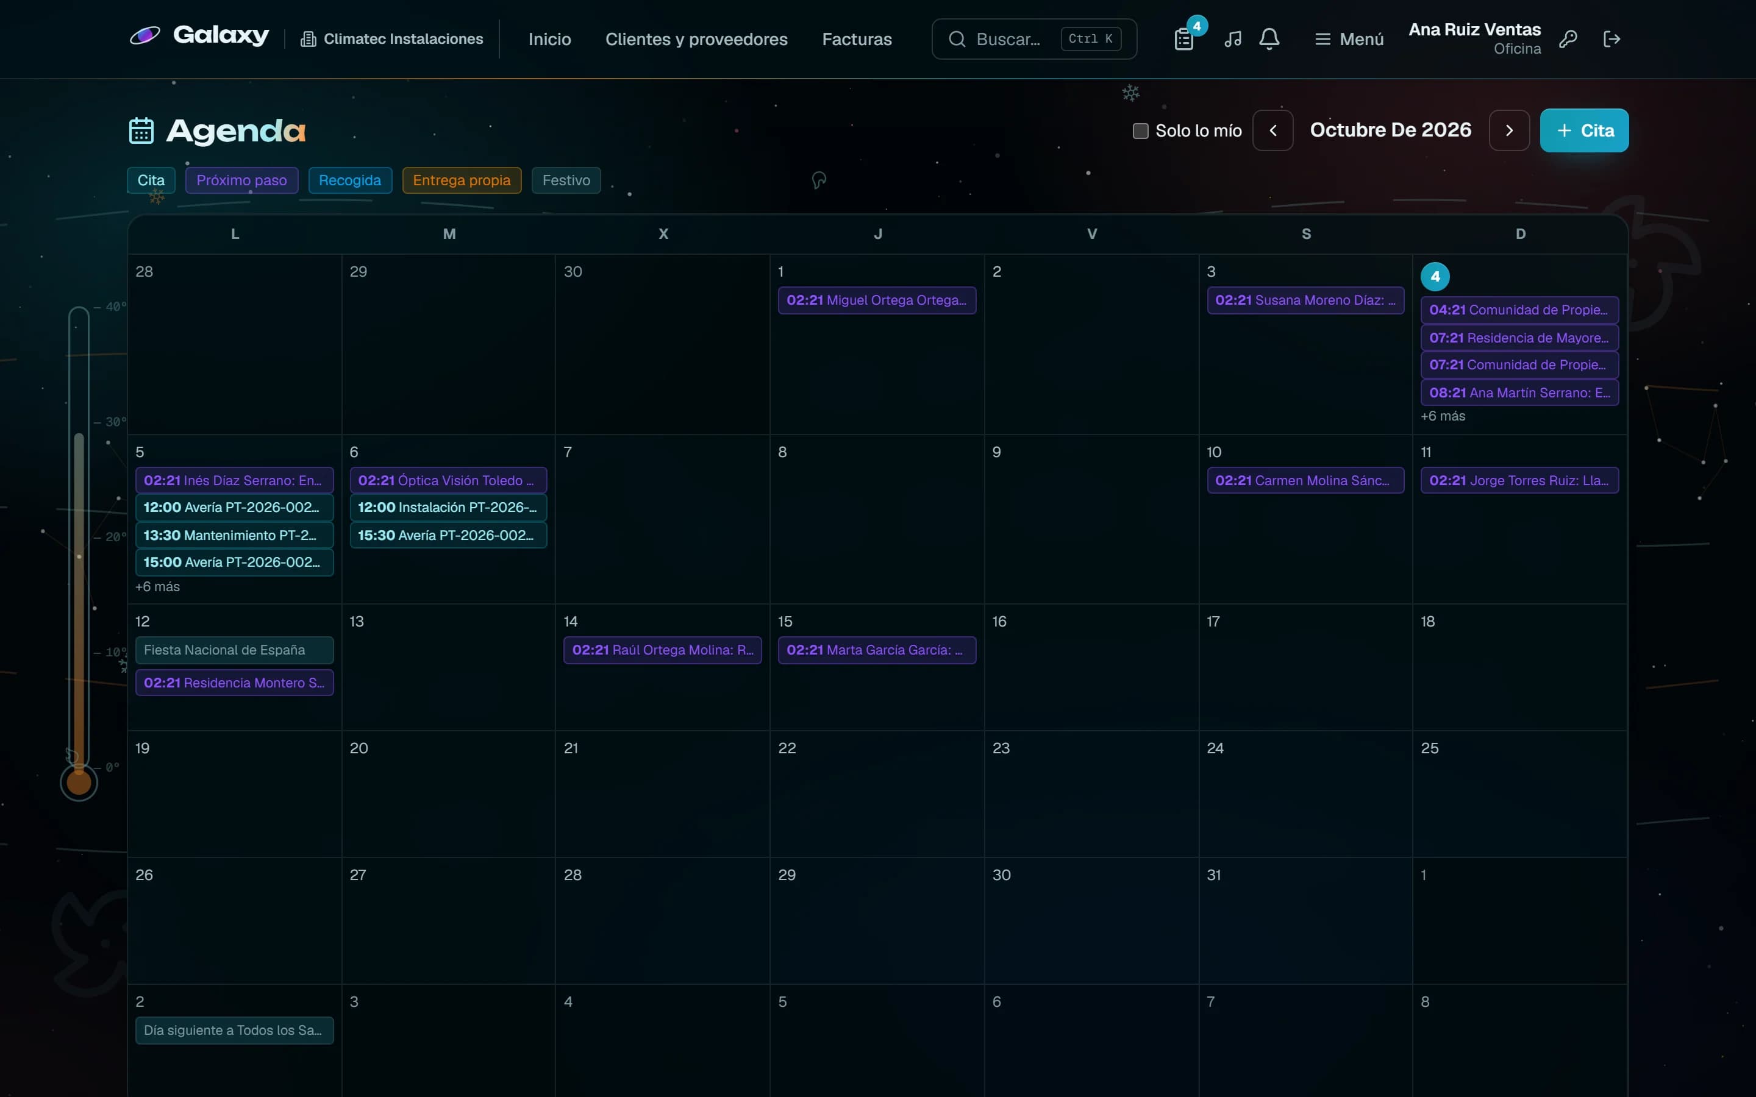This screenshot has height=1097, width=1756.
Task: Open 02:21 Residencia Montero event
Action: (234, 683)
